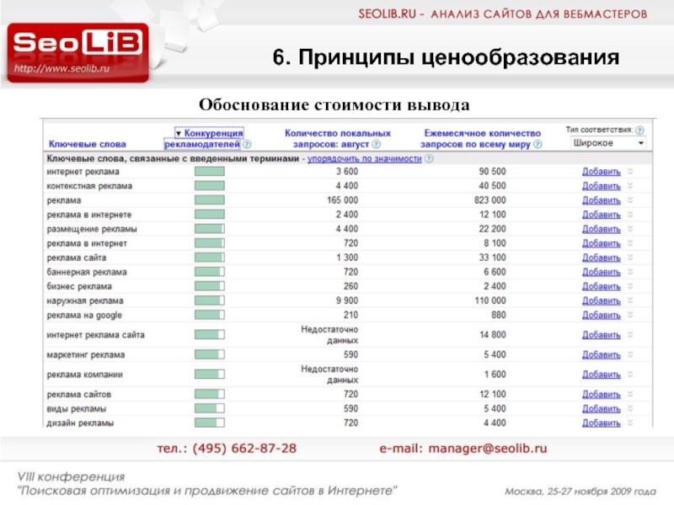Click help icon next to Конкуренция рекламодателей

coord(247,144)
